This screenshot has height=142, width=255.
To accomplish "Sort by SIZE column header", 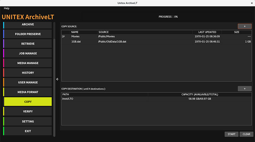I will coord(237,32).
